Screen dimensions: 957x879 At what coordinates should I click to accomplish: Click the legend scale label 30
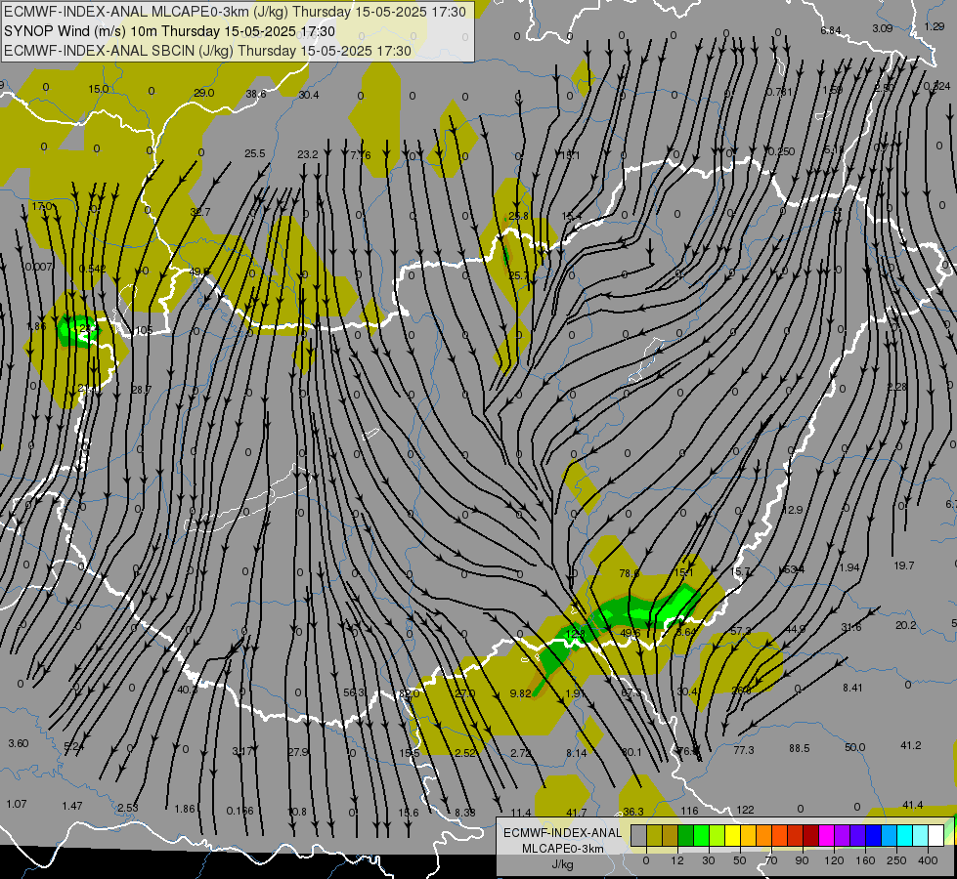(708, 860)
